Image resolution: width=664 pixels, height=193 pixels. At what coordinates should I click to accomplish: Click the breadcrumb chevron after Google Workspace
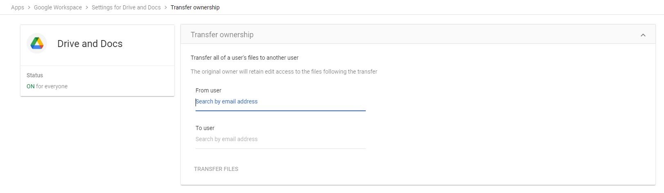(x=87, y=7)
